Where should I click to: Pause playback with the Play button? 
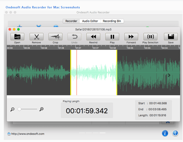click(x=112, y=37)
